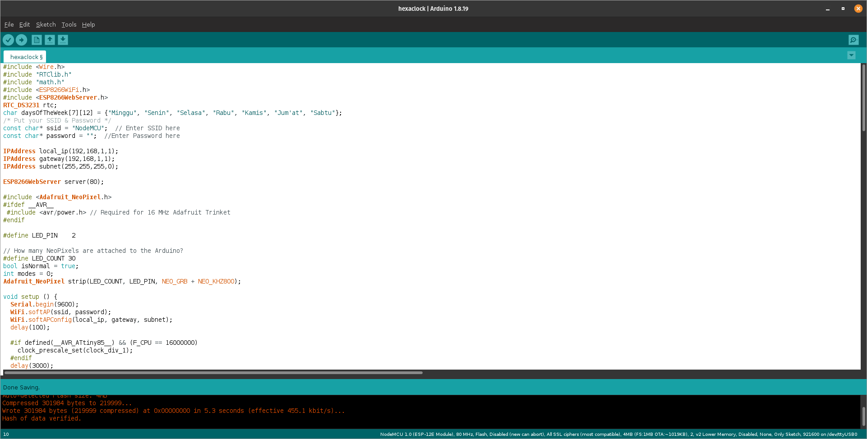
Task: Click the Adafruit_NeoPixel strip declaration line
Action: [x=122, y=282]
